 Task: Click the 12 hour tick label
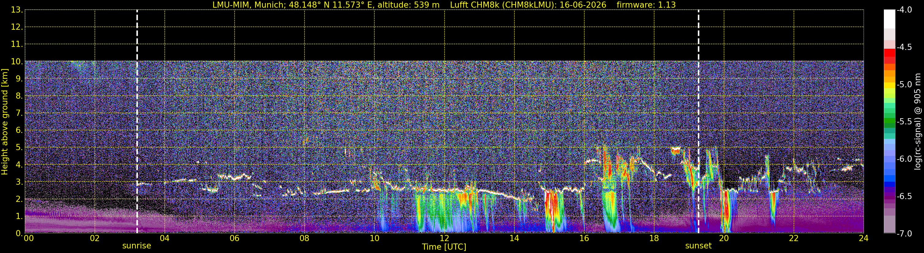(444, 238)
